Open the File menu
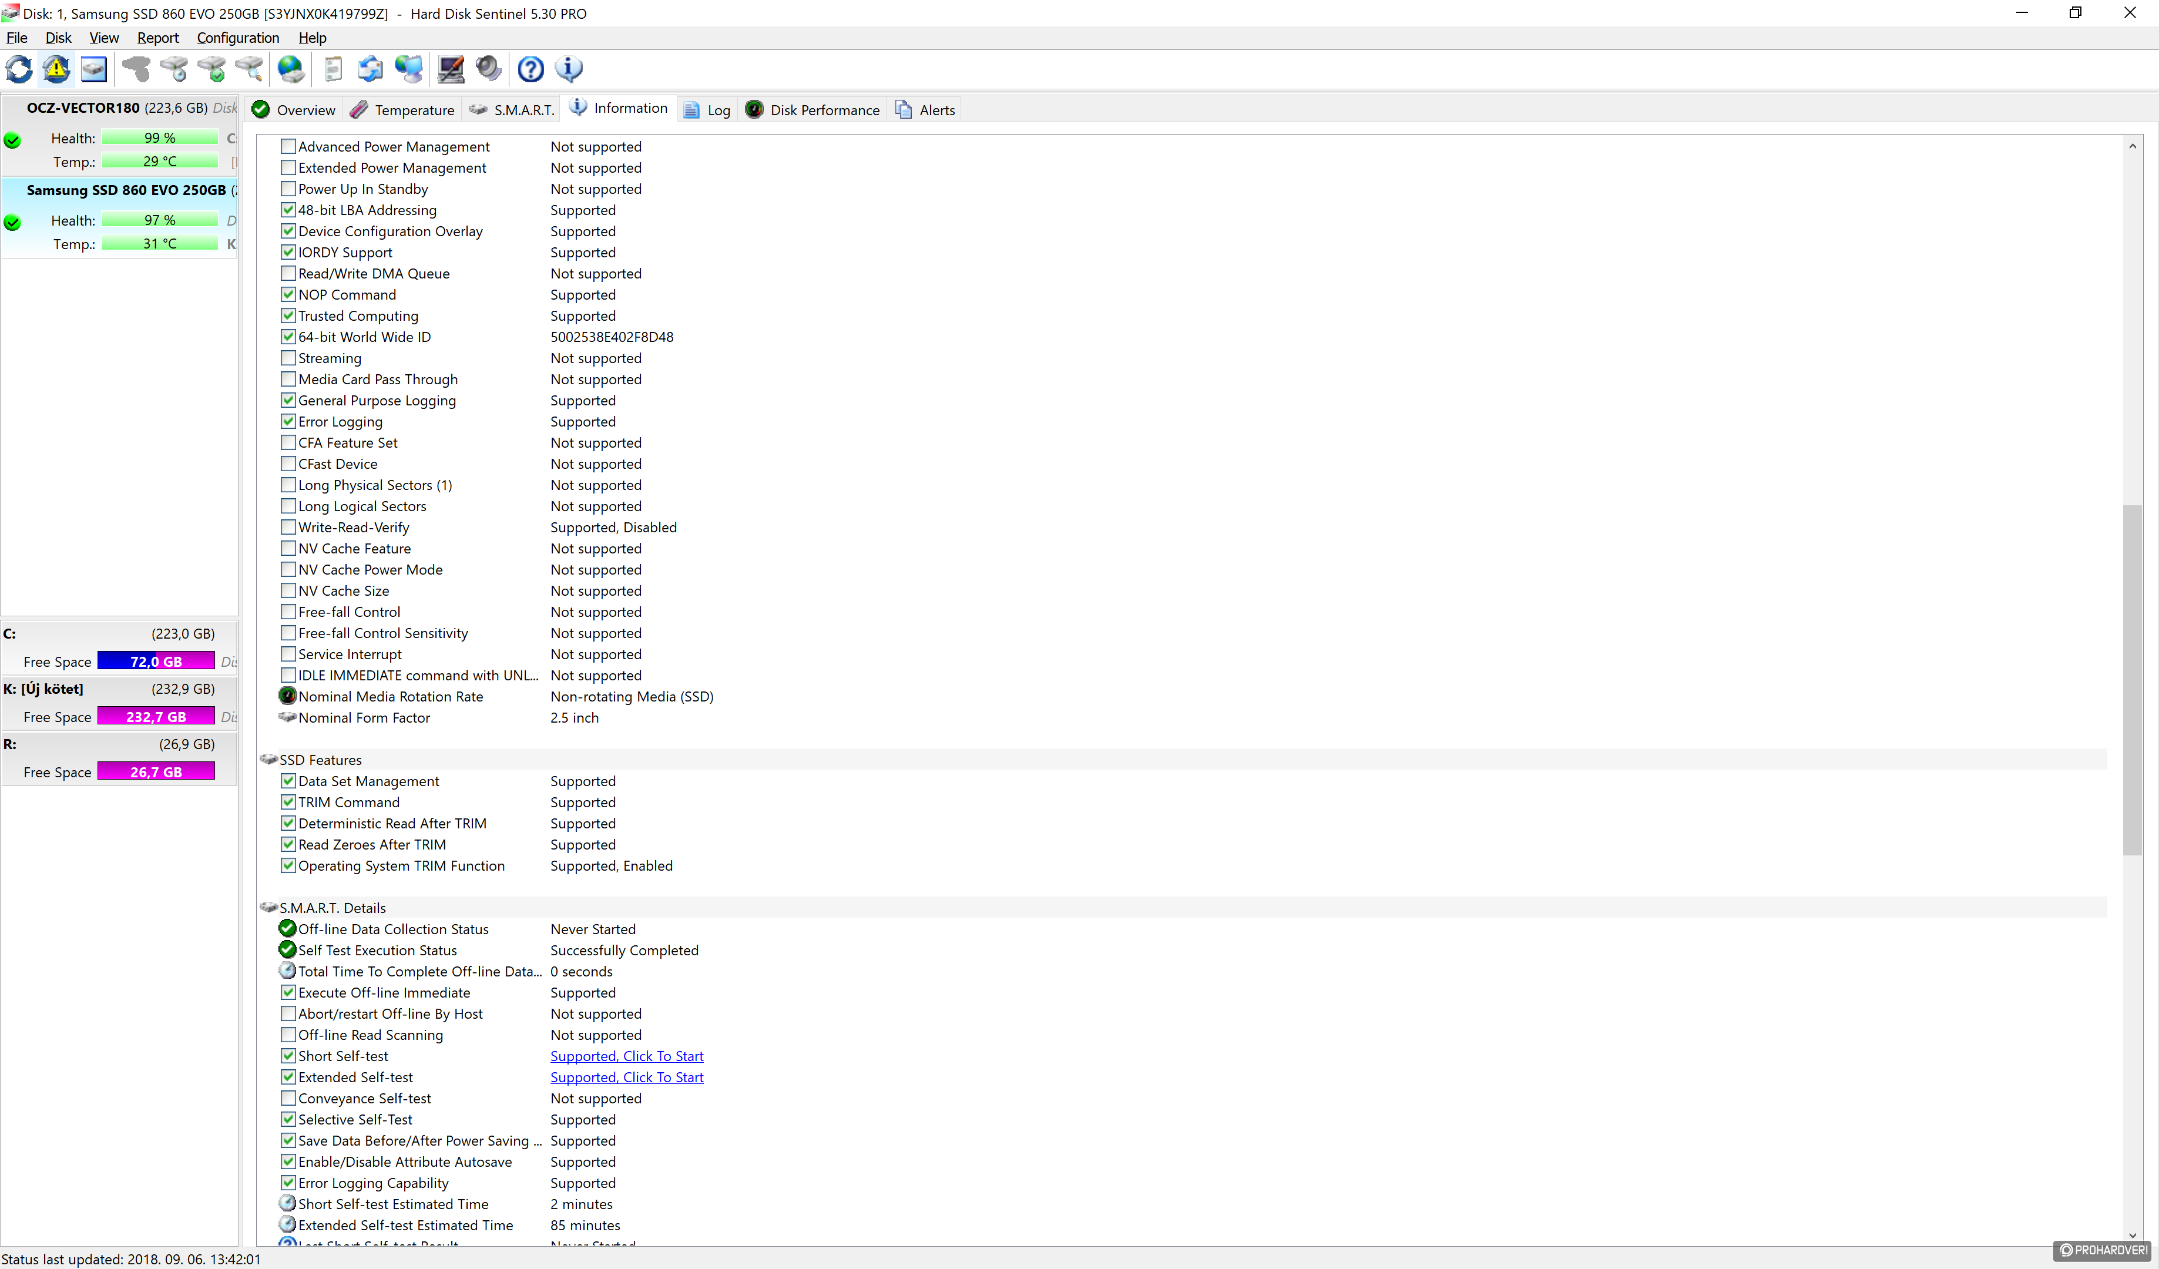The width and height of the screenshot is (2159, 1269). pos(17,38)
